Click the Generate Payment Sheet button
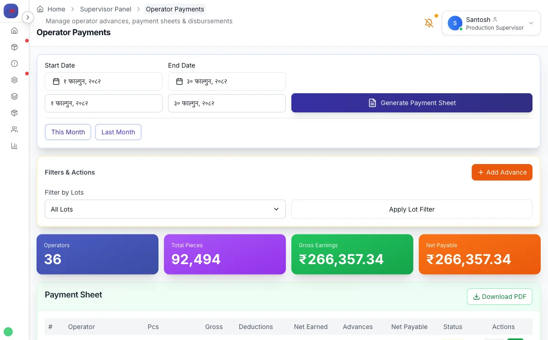548x340 pixels. coord(411,103)
